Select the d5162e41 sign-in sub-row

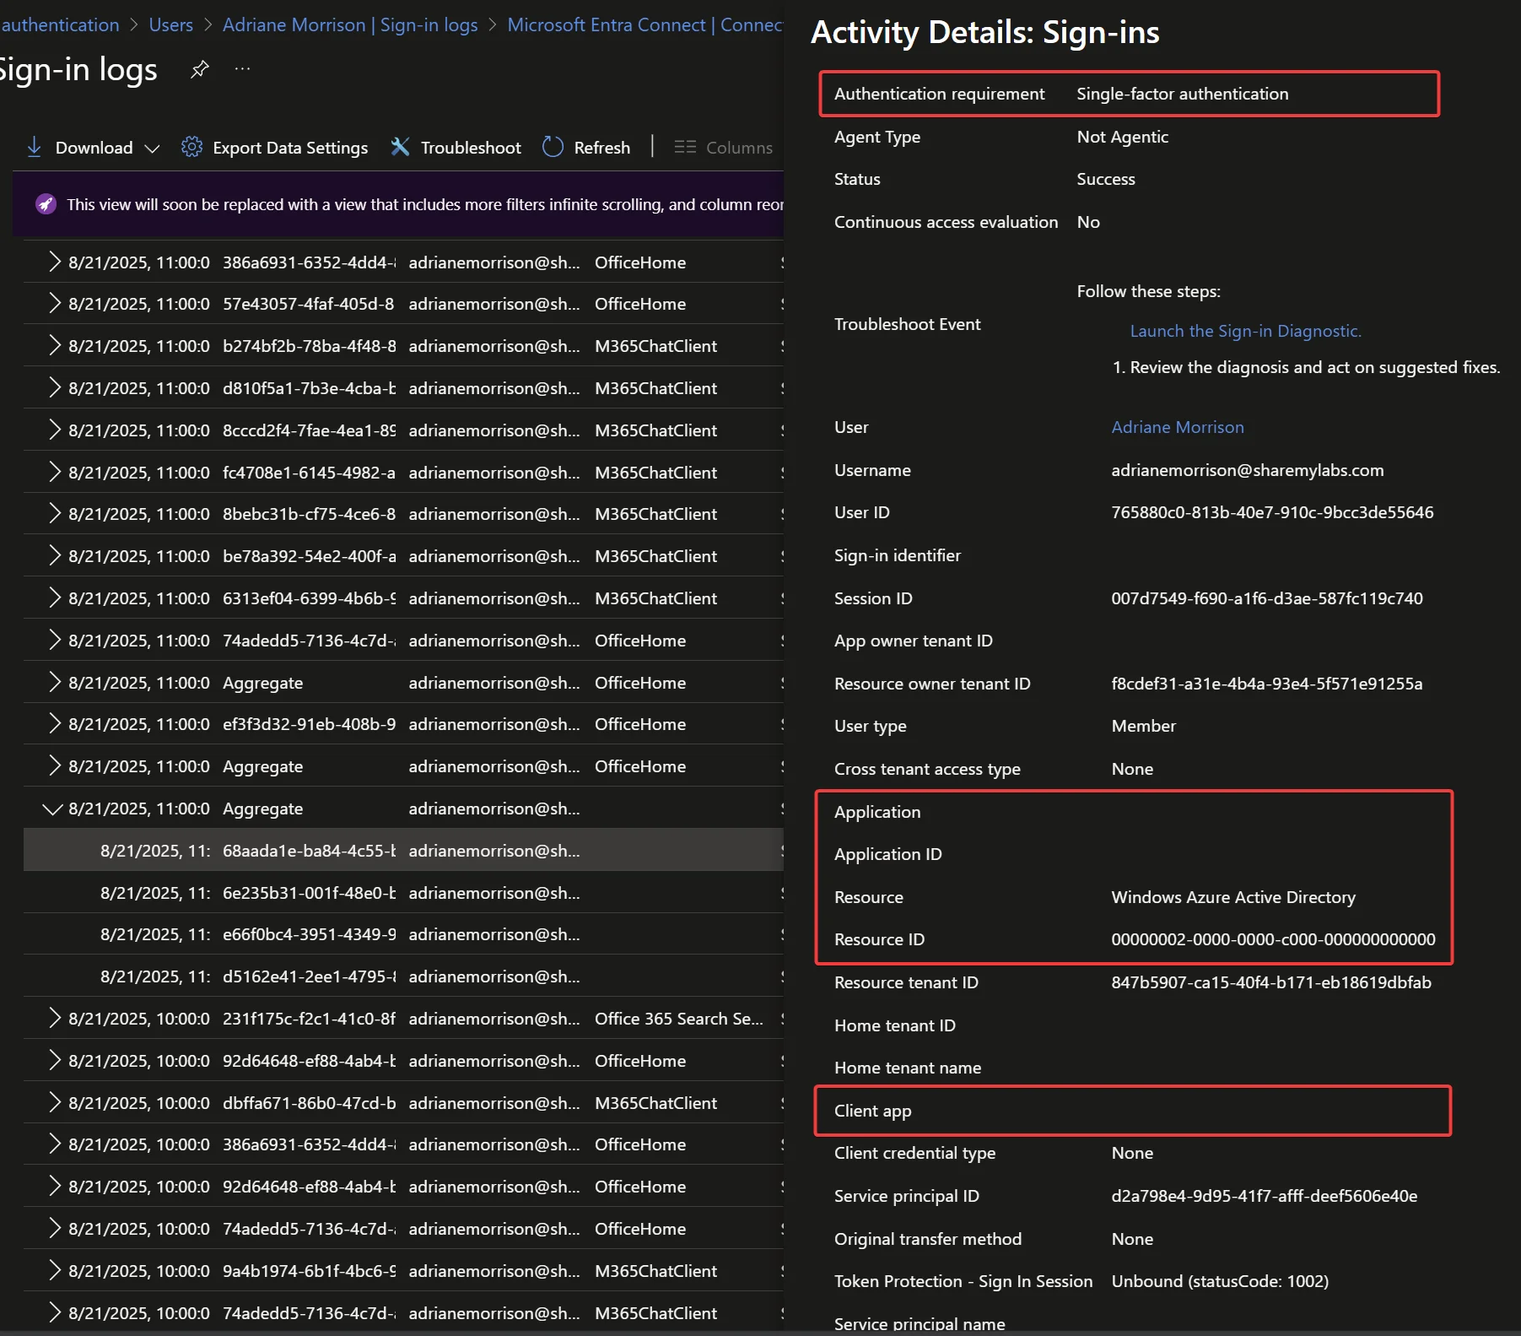point(309,976)
